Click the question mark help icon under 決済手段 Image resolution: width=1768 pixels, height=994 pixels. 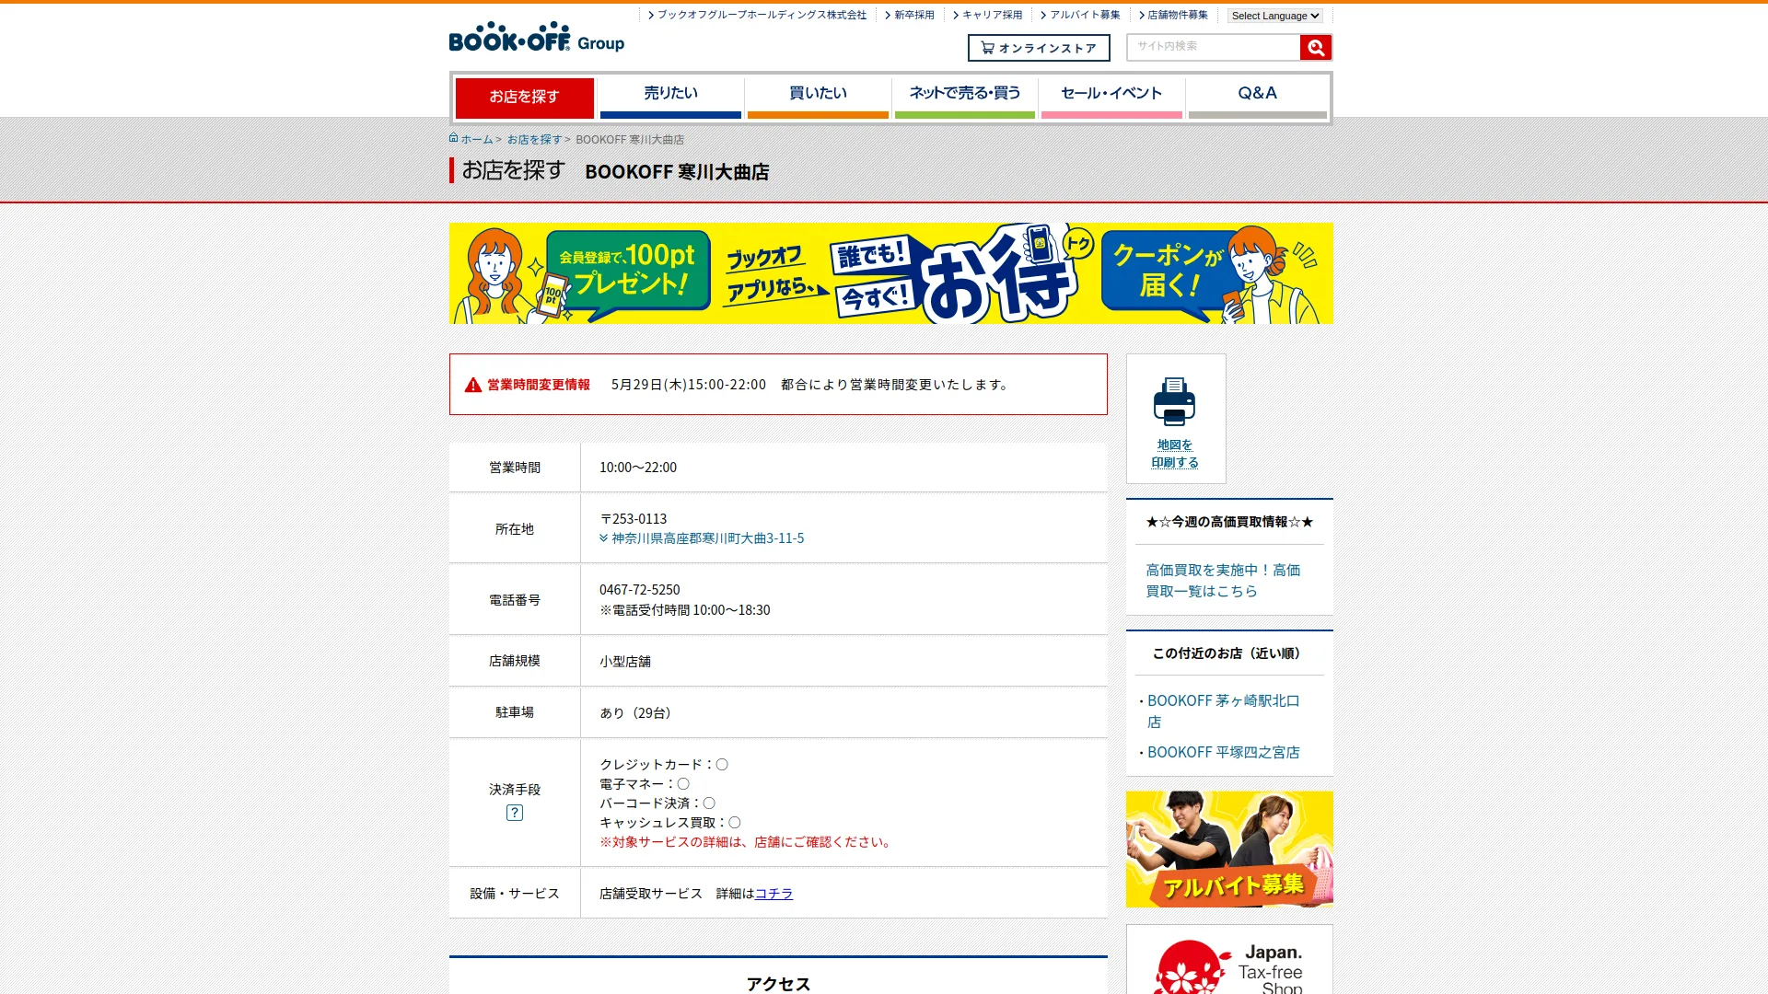tap(515, 813)
